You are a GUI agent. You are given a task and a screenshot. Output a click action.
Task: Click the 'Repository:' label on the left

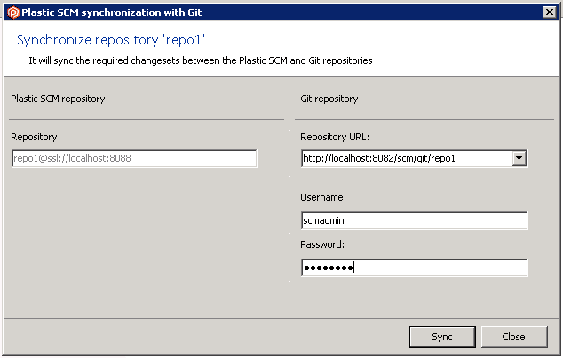point(36,137)
